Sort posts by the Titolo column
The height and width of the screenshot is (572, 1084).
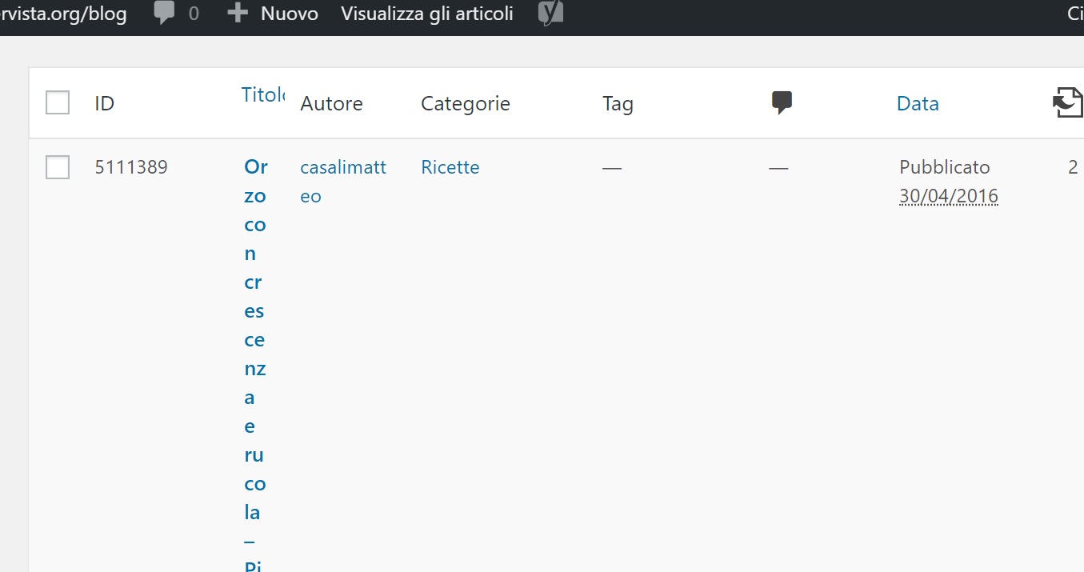point(262,95)
